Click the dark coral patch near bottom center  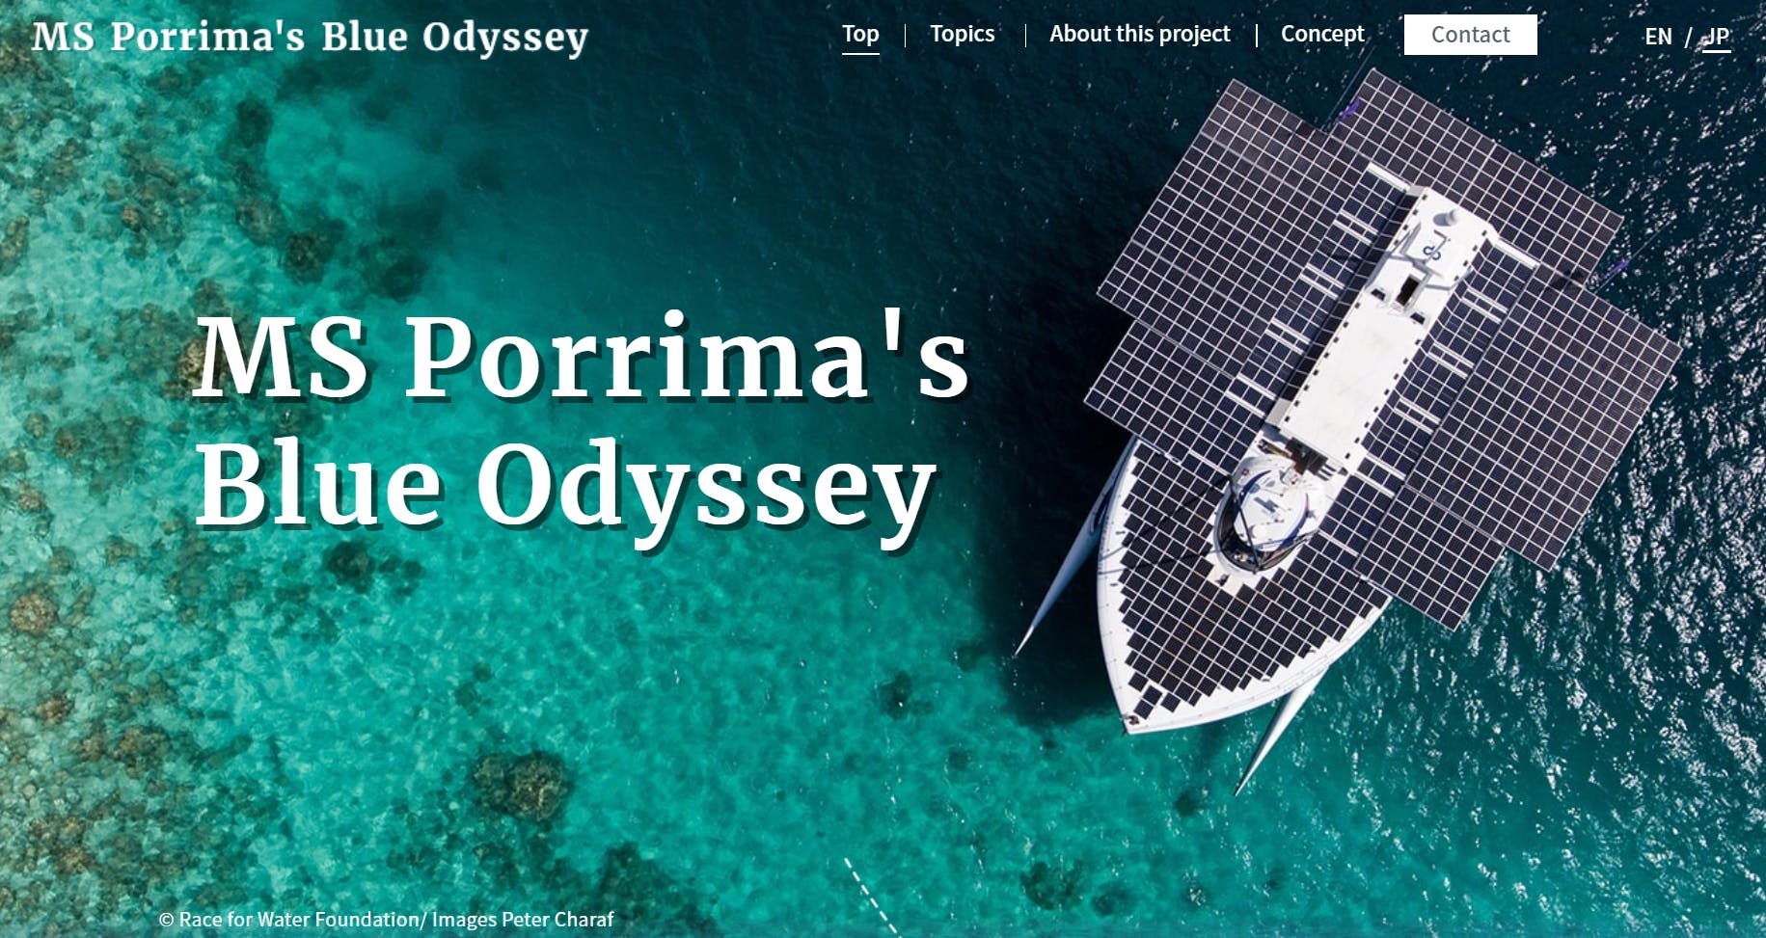[x=521, y=781]
